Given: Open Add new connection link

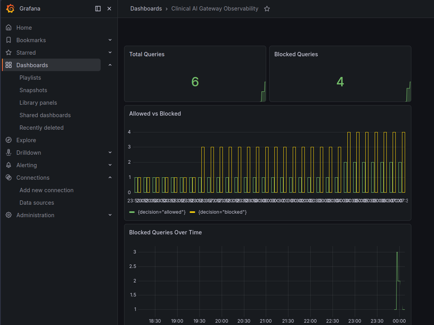Looking at the screenshot, I should pyautogui.click(x=46, y=190).
